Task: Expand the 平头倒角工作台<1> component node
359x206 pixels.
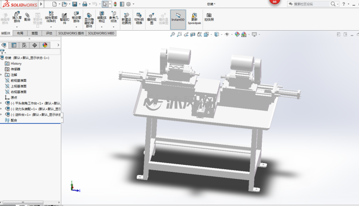Action: (x=1, y=103)
